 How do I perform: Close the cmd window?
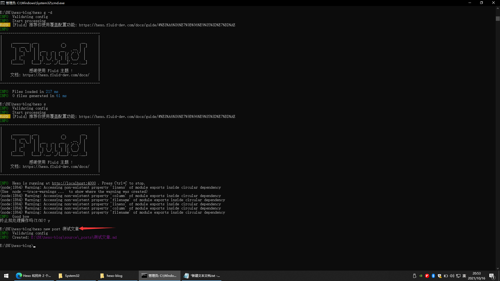(493, 3)
